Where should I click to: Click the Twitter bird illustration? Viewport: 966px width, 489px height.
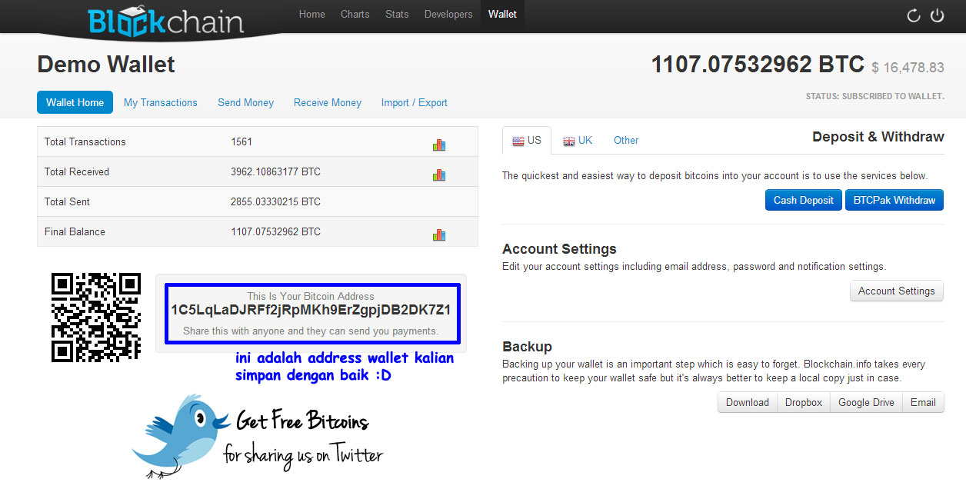[181, 435]
